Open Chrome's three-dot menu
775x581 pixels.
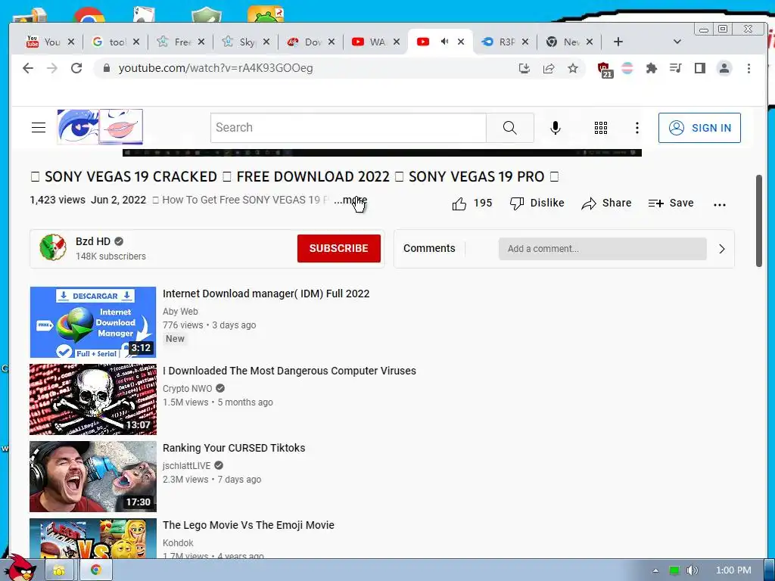click(x=749, y=68)
